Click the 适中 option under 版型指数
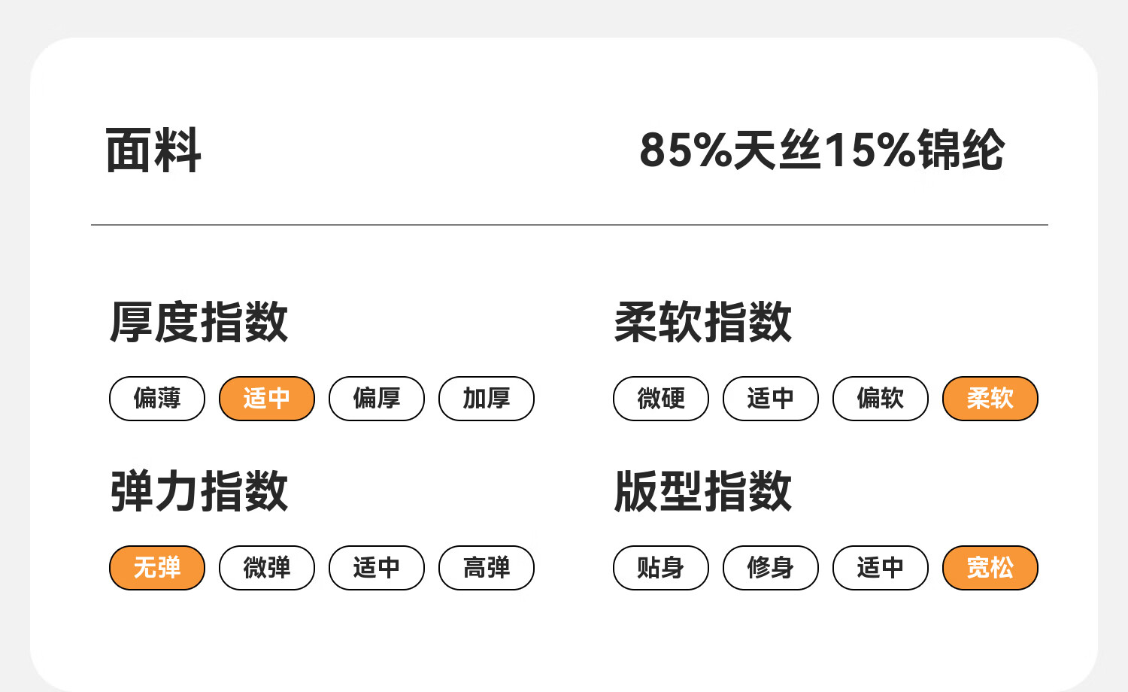Image resolution: width=1128 pixels, height=692 pixels. click(881, 568)
